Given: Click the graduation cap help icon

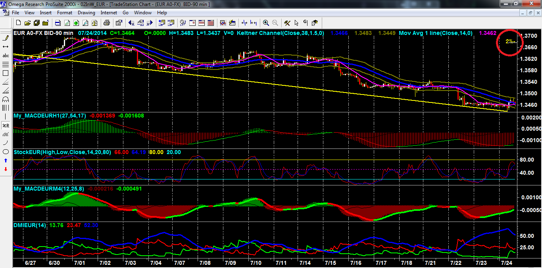Looking at the screenshot, I should click(315, 23).
